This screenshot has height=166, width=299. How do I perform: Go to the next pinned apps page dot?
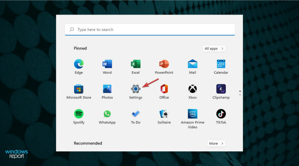pos(240,95)
